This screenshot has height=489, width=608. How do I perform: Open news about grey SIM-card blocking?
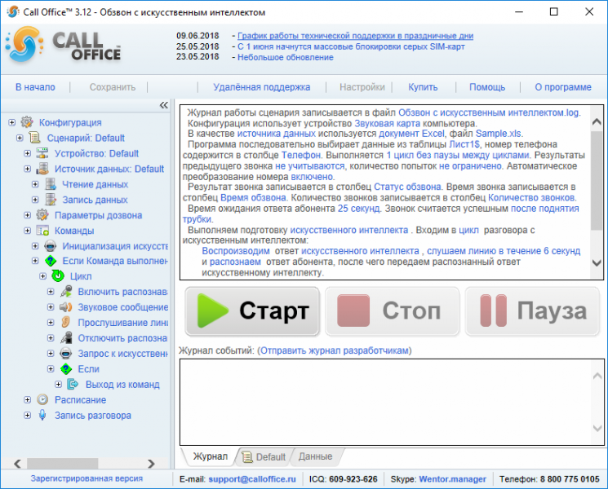pyautogui.click(x=351, y=46)
